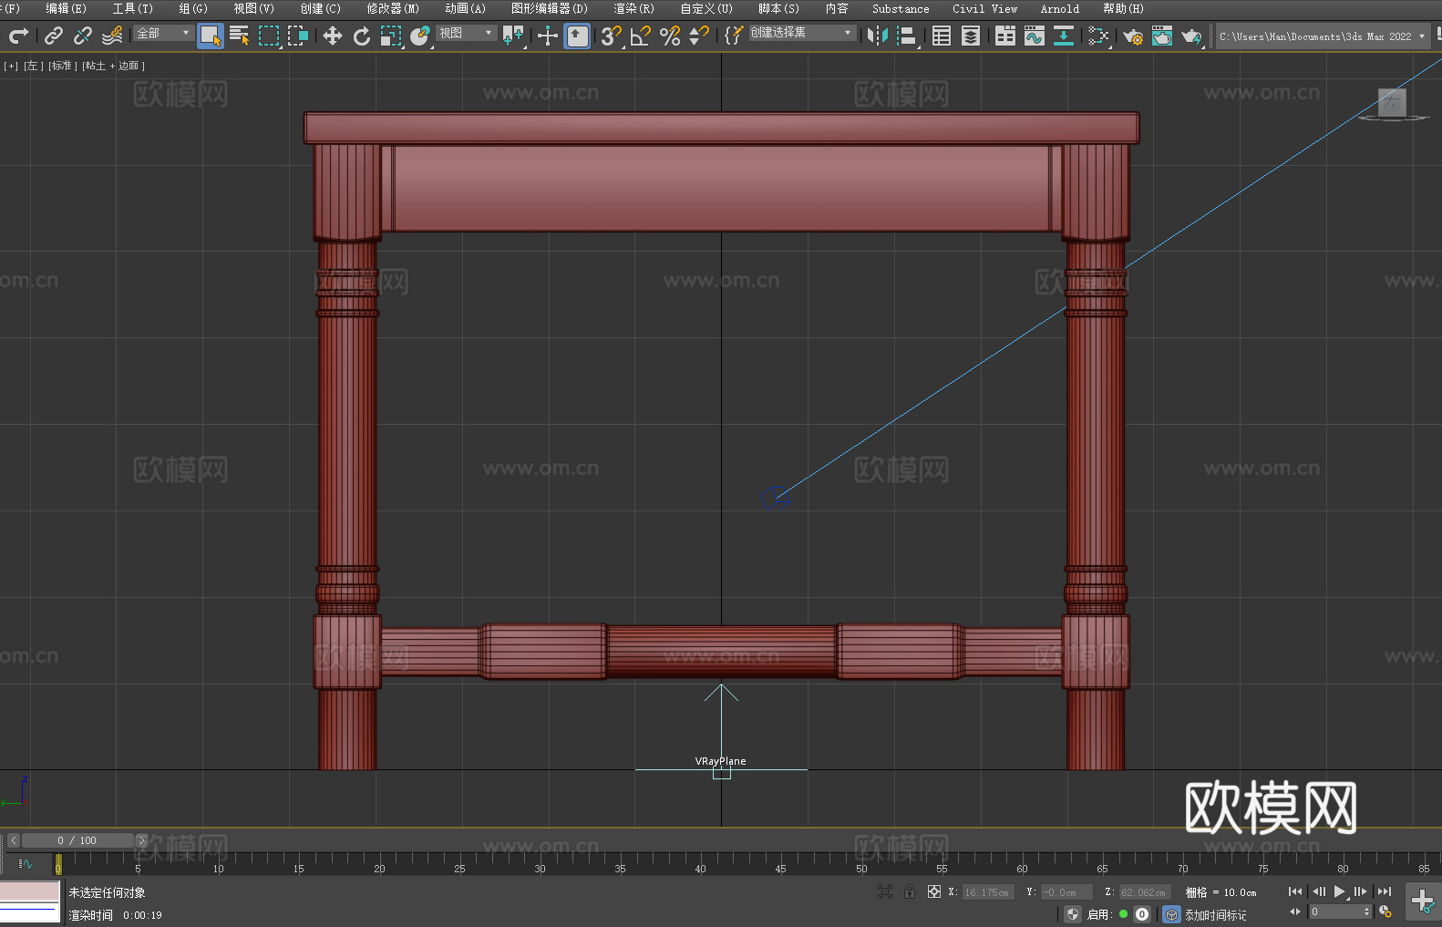
Task: Open the Material Editor icon
Action: tap(1098, 36)
